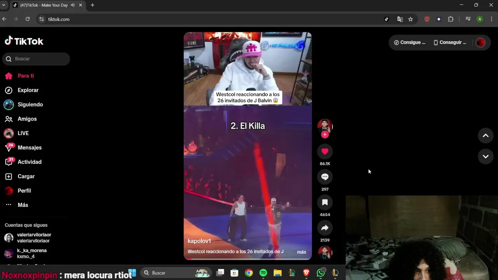Go back in the browser
This screenshot has height=280, width=498.
pos(4,19)
